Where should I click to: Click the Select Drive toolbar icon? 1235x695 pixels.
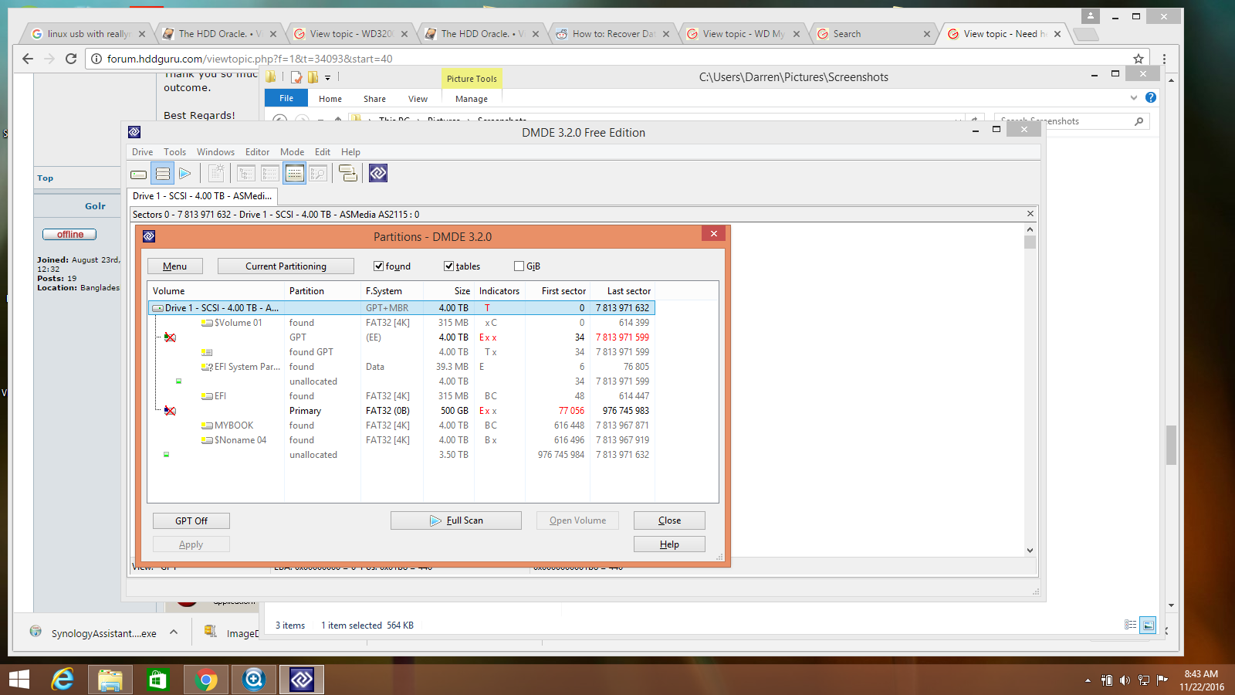click(x=139, y=174)
